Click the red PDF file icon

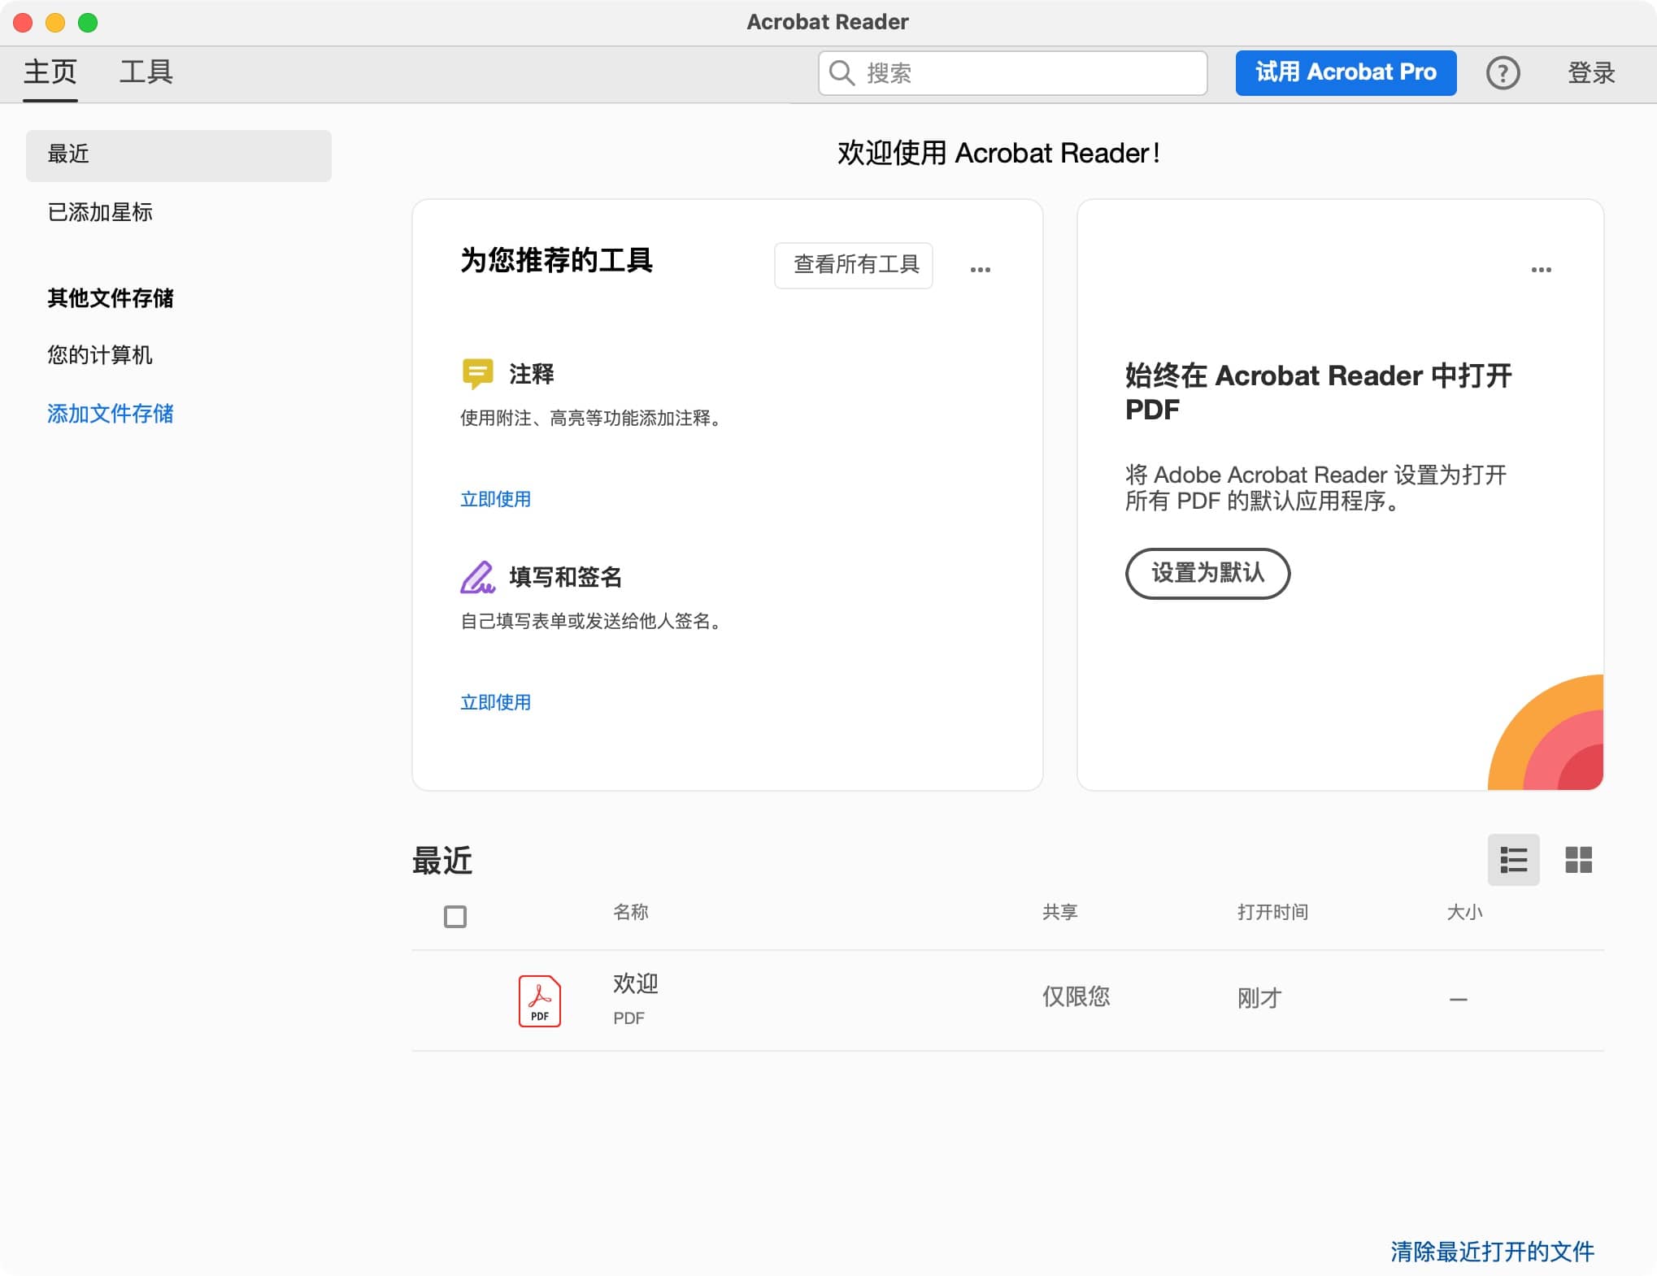click(540, 1000)
